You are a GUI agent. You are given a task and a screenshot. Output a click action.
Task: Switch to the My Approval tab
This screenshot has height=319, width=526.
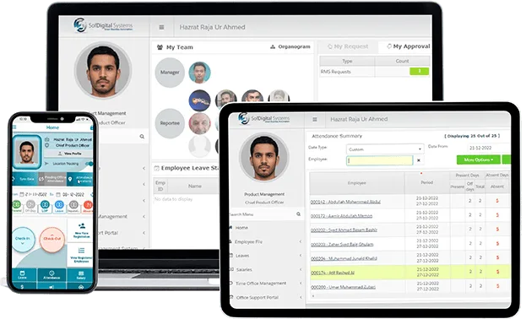point(409,46)
